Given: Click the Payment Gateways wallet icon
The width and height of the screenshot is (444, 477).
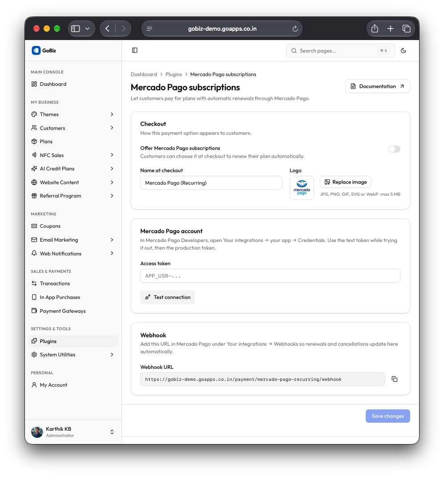Looking at the screenshot, I should pos(34,311).
